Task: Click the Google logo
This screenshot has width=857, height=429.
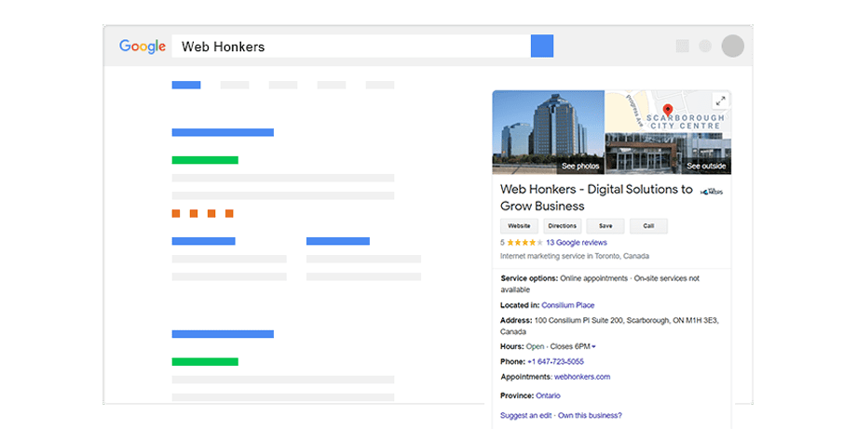Action: [143, 47]
